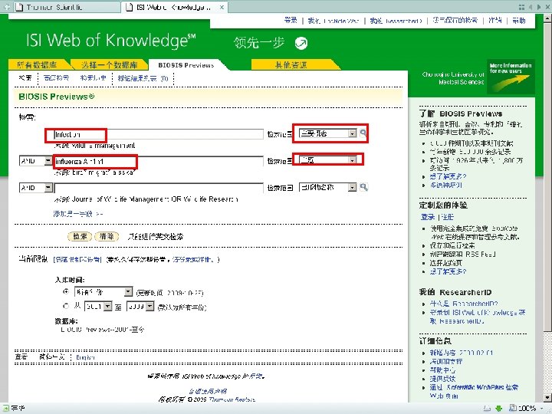Click More information for new users banner
This screenshot has height=414, width=552.
coord(511,77)
